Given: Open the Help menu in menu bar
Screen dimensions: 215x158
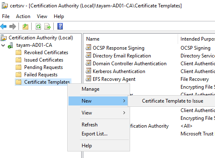Looking at the screenshot, I should [x=59, y=16].
